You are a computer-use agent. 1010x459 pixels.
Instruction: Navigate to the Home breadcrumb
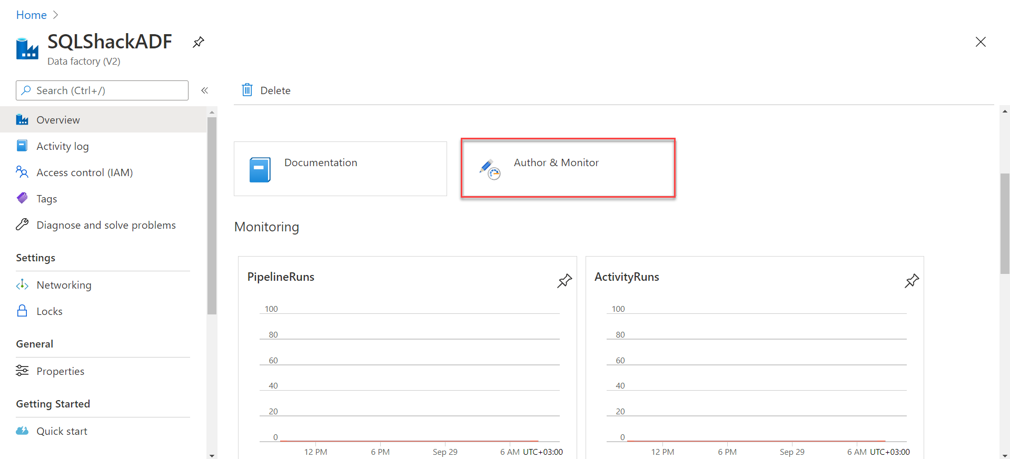[x=31, y=15]
